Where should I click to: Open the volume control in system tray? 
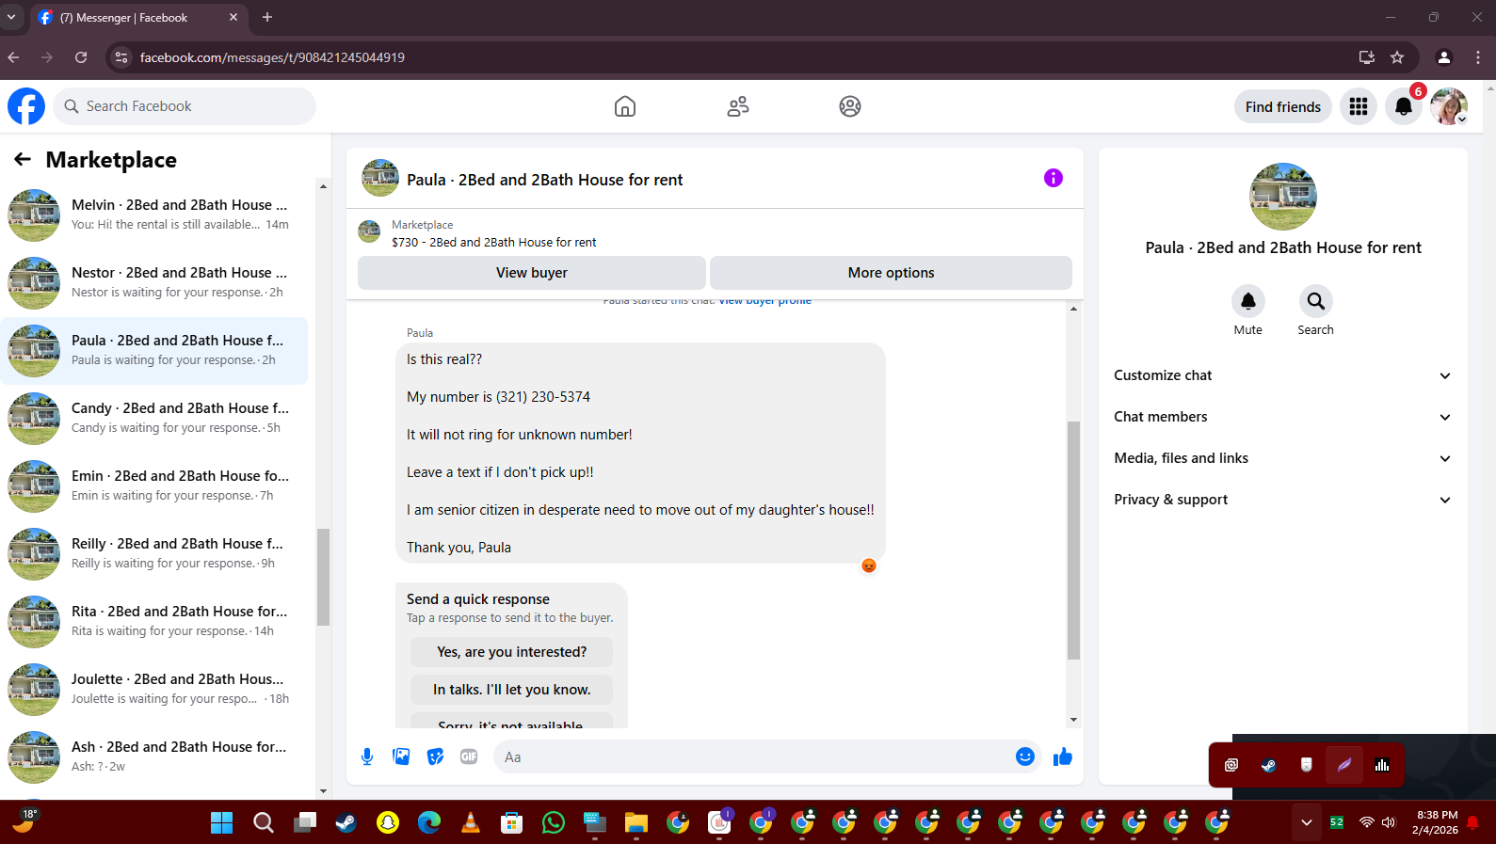tap(1388, 822)
